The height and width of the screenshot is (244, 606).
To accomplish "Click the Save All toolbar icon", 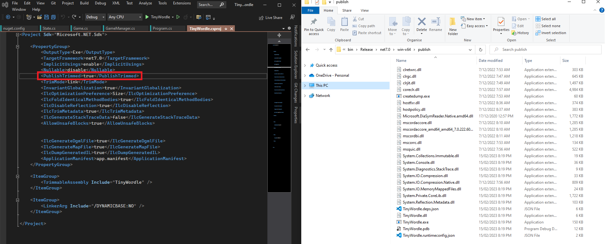I will 53,17.
